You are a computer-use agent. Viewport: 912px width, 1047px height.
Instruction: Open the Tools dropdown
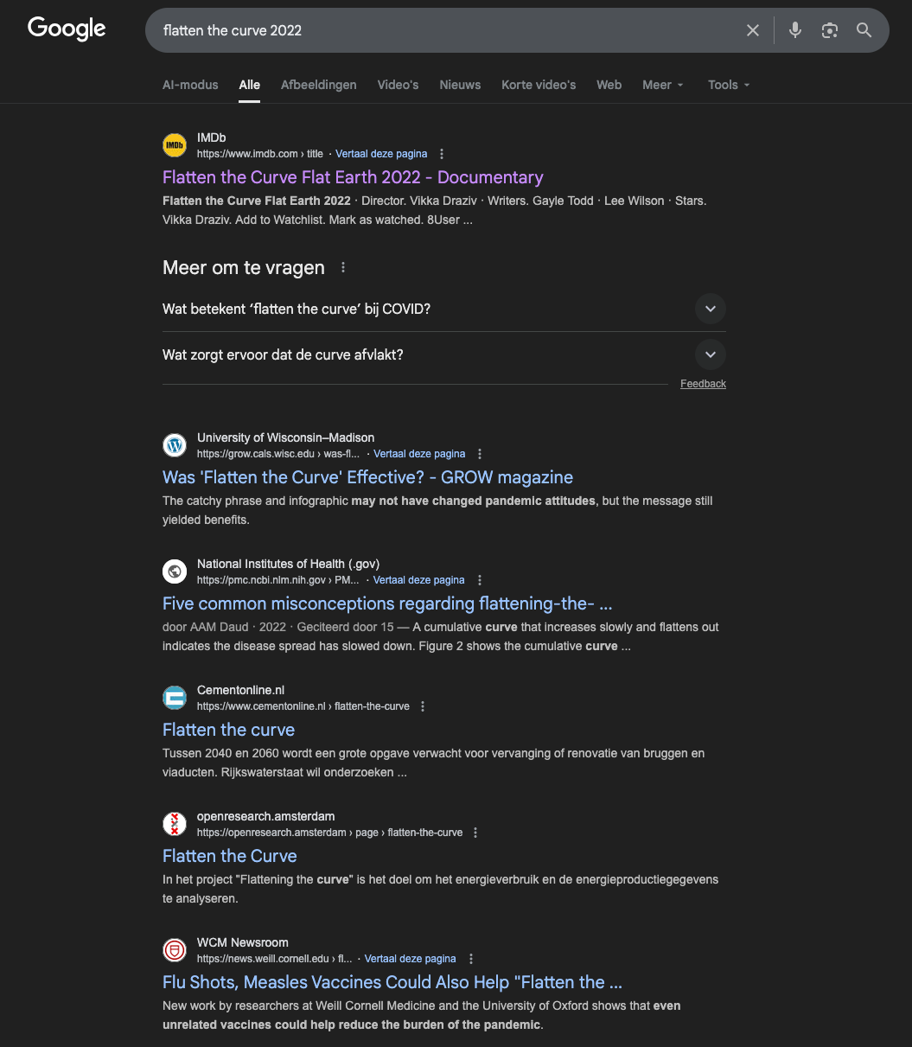click(x=727, y=85)
